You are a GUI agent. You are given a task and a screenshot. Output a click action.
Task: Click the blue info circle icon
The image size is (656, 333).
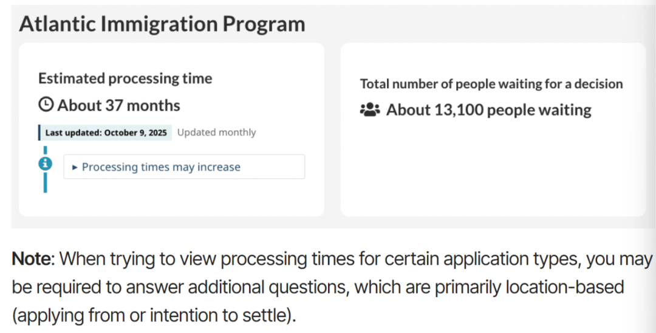(45, 163)
